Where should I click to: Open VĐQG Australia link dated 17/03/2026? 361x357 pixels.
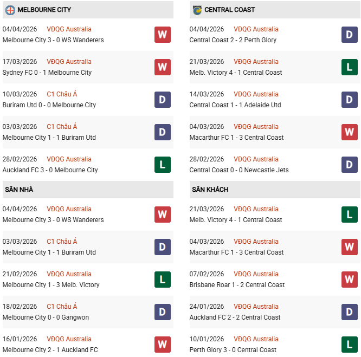(69, 62)
